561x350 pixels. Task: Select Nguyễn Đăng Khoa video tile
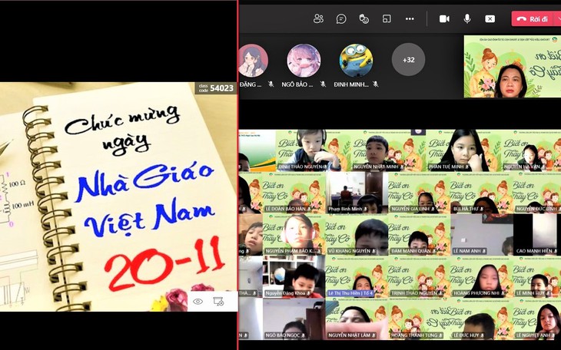[x=294, y=277]
